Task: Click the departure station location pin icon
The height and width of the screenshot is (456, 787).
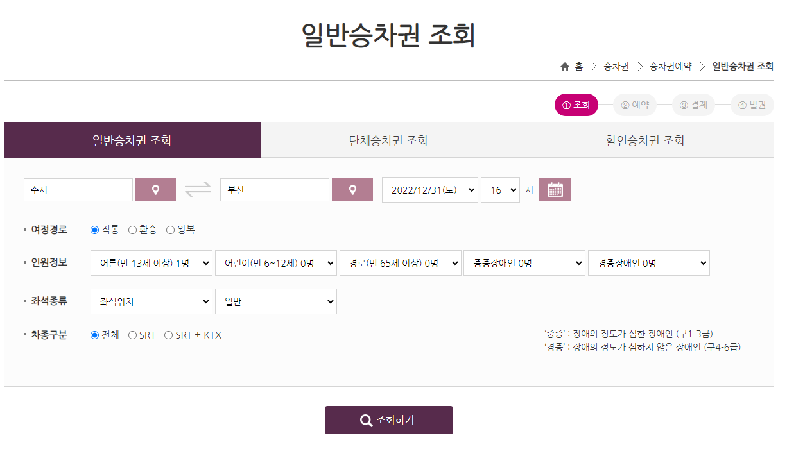Action: tap(155, 189)
